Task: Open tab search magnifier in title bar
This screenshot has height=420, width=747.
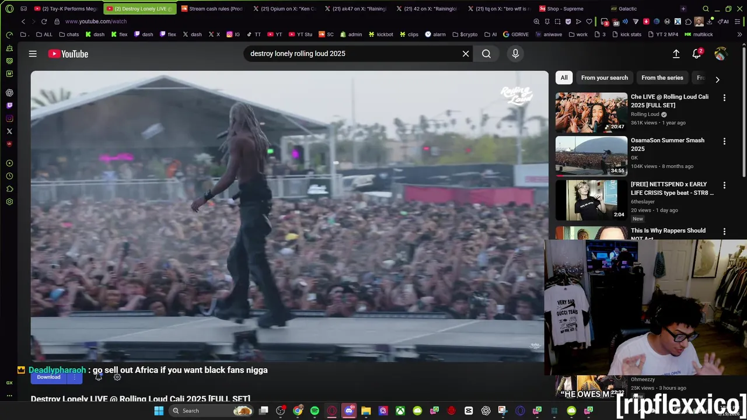Action: (706, 9)
